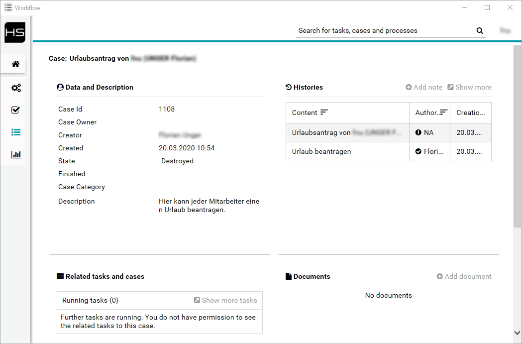Click the State value Destroyed

(x=178, y=161)
